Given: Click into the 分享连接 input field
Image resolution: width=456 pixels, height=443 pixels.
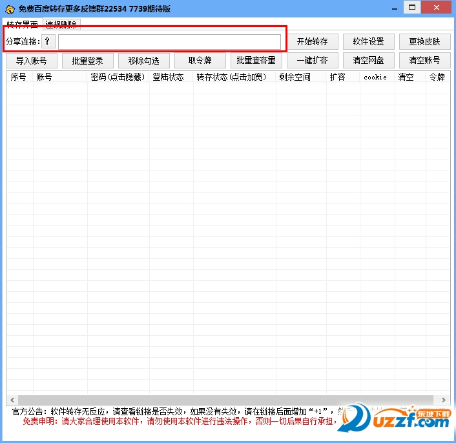Looking at the screenshot, I should [x=169, y=42].
